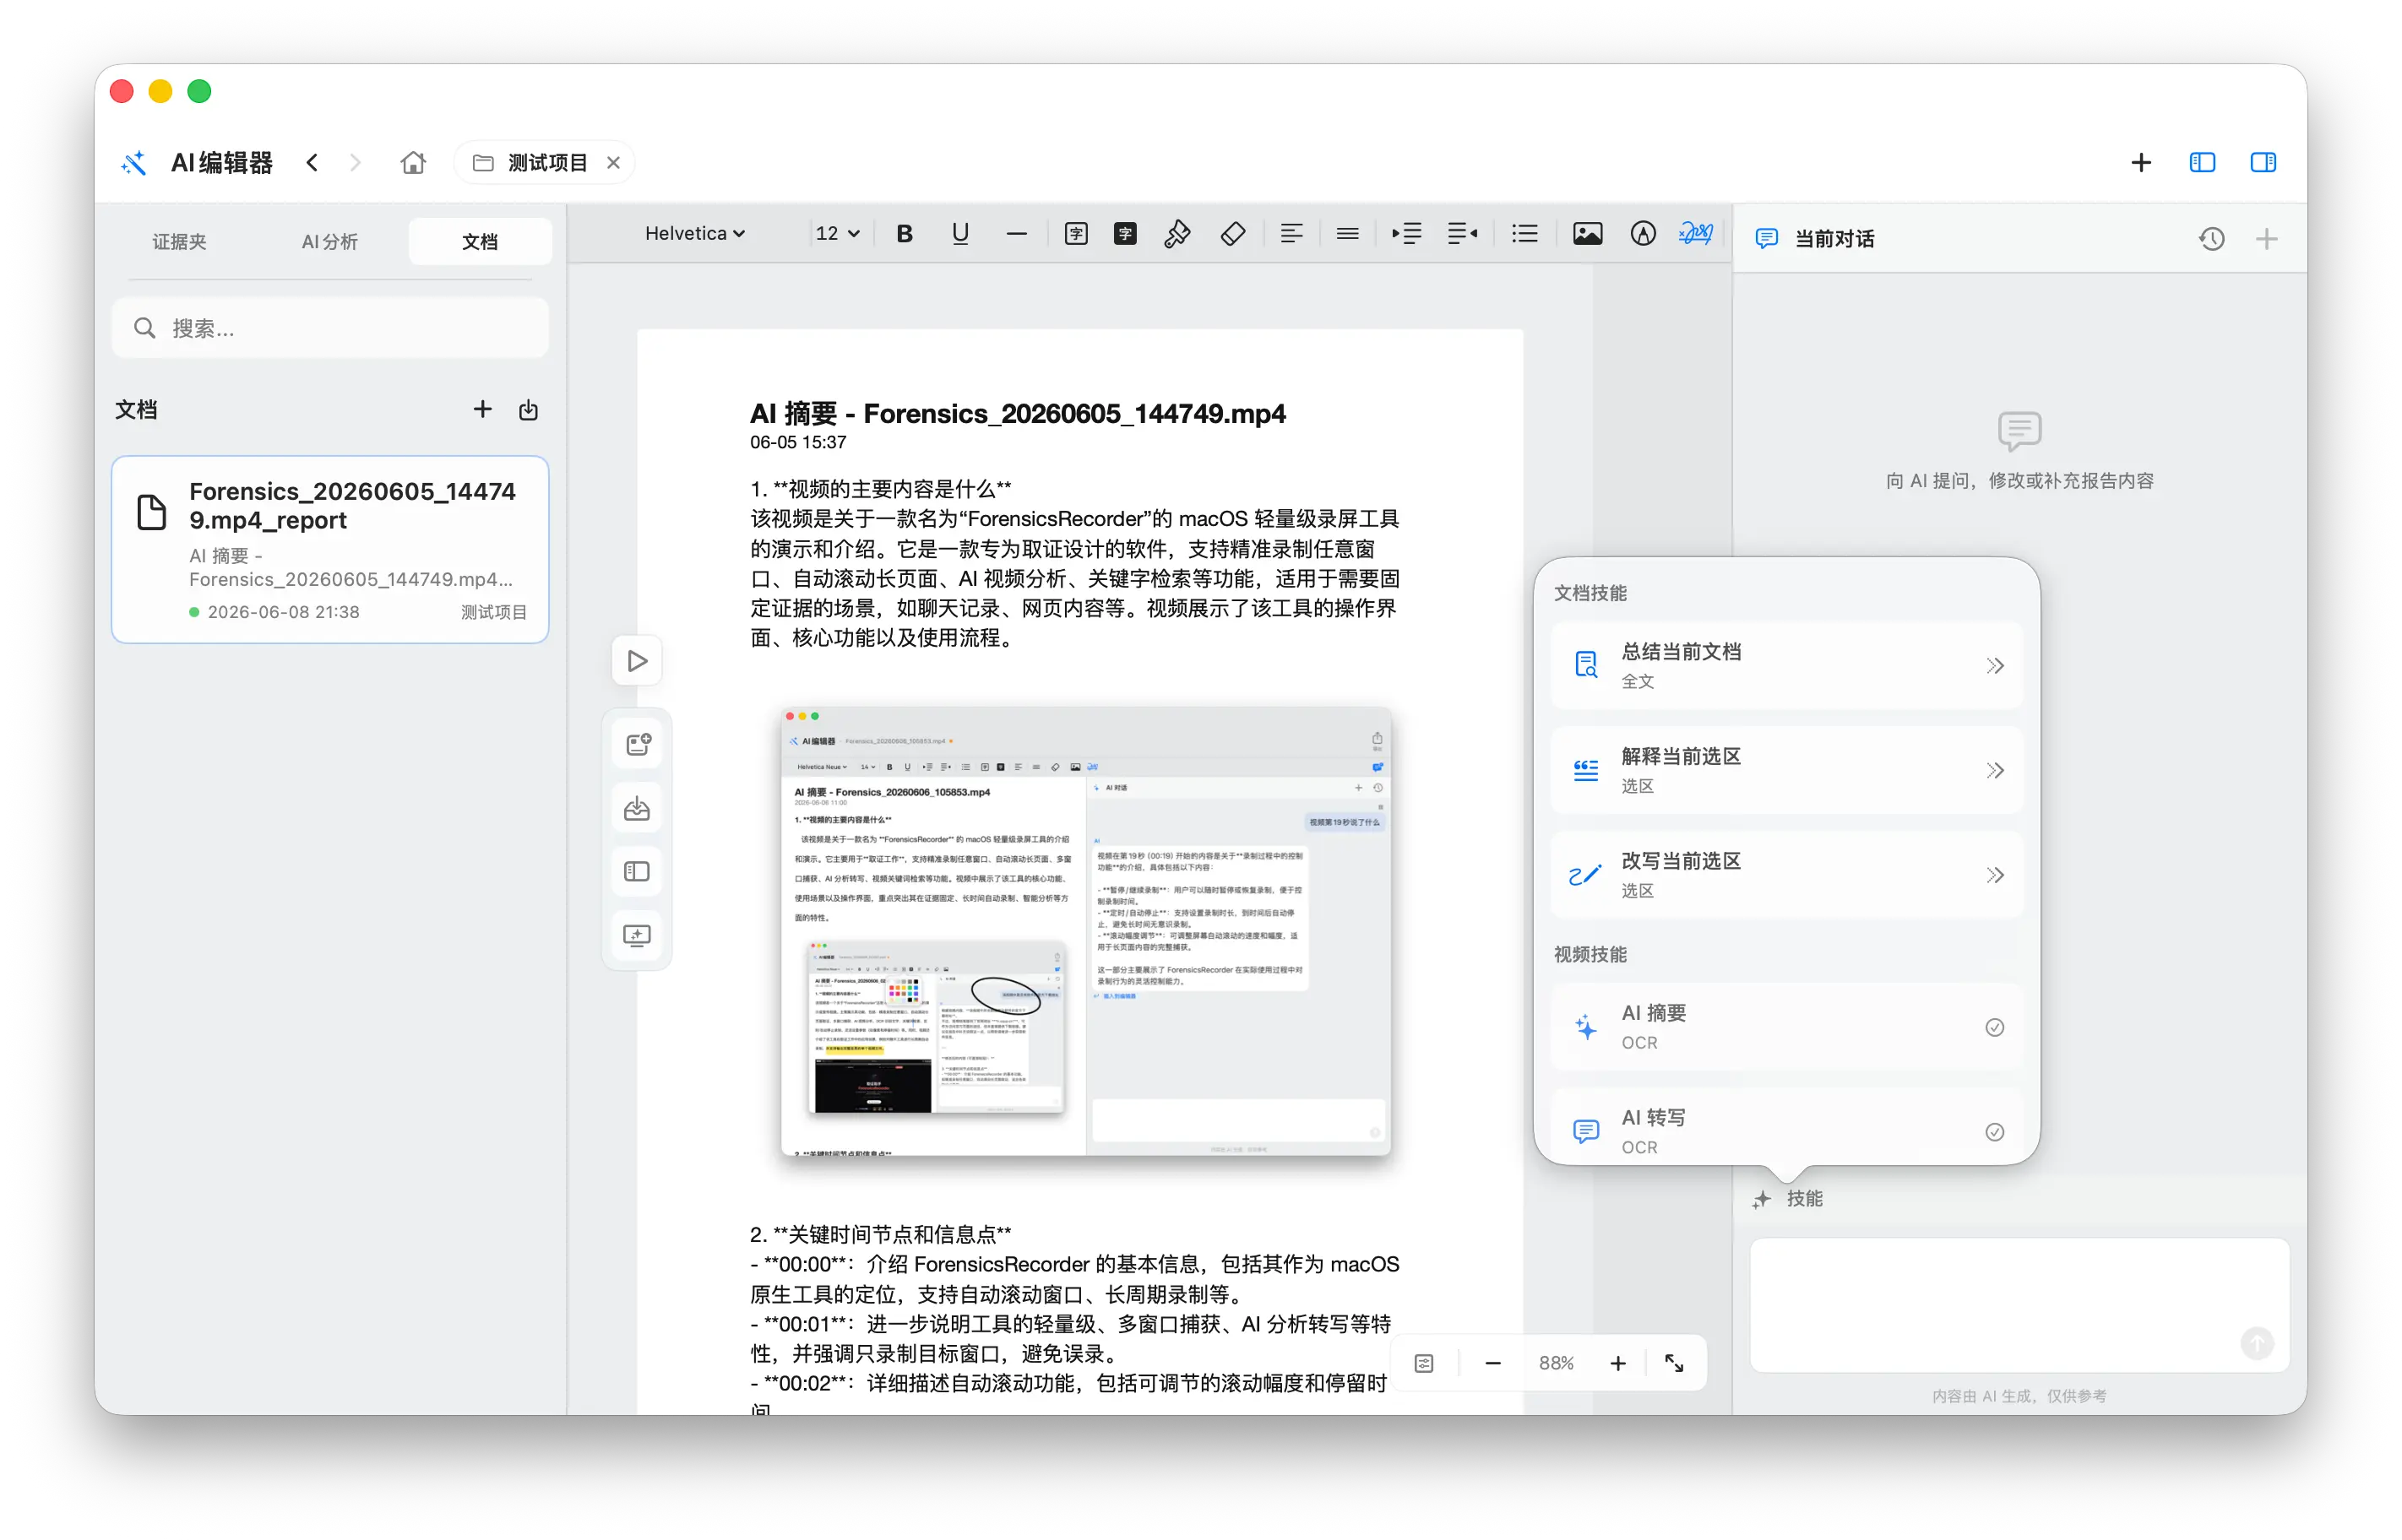
Task: Set text alignment left
Action: coord(1291,233)
